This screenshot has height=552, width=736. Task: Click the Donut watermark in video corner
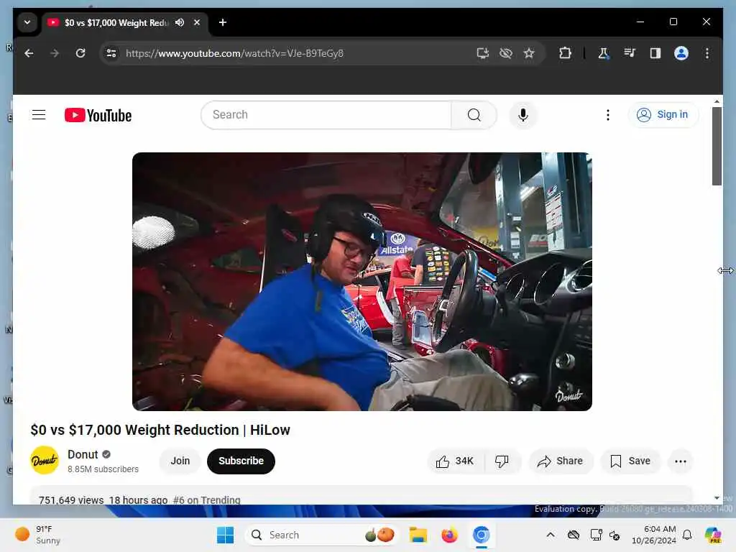(569, 395)
